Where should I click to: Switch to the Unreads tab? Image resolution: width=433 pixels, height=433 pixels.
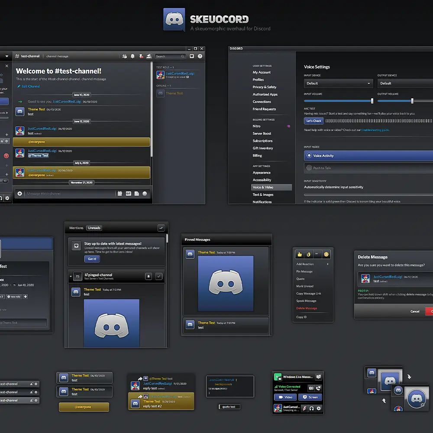click(94, 228)
